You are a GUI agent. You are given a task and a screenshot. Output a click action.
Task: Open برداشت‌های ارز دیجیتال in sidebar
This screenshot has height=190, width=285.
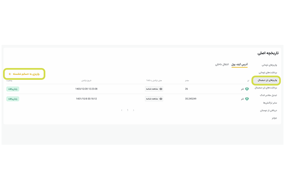click(266, 88)
